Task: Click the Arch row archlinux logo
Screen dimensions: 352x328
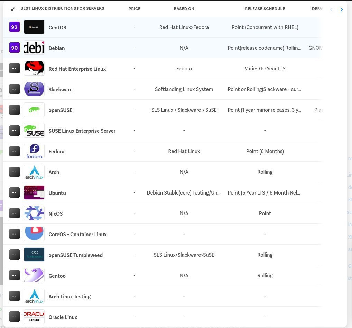Action: [x=34, y=172]
